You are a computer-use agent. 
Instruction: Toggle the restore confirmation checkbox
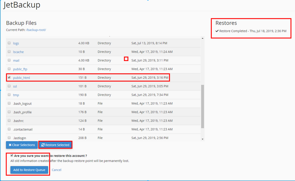tap(12, 156)
